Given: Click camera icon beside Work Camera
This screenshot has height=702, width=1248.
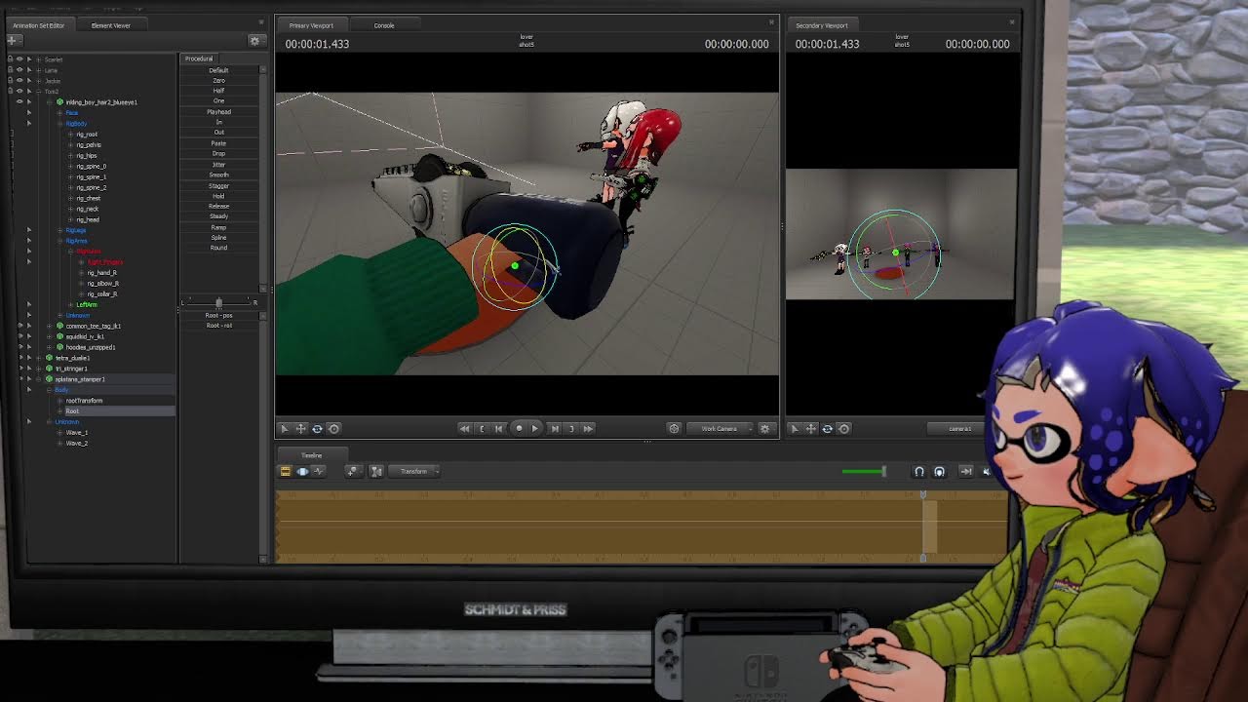Looking at the screenshot, I should (674, 428).
